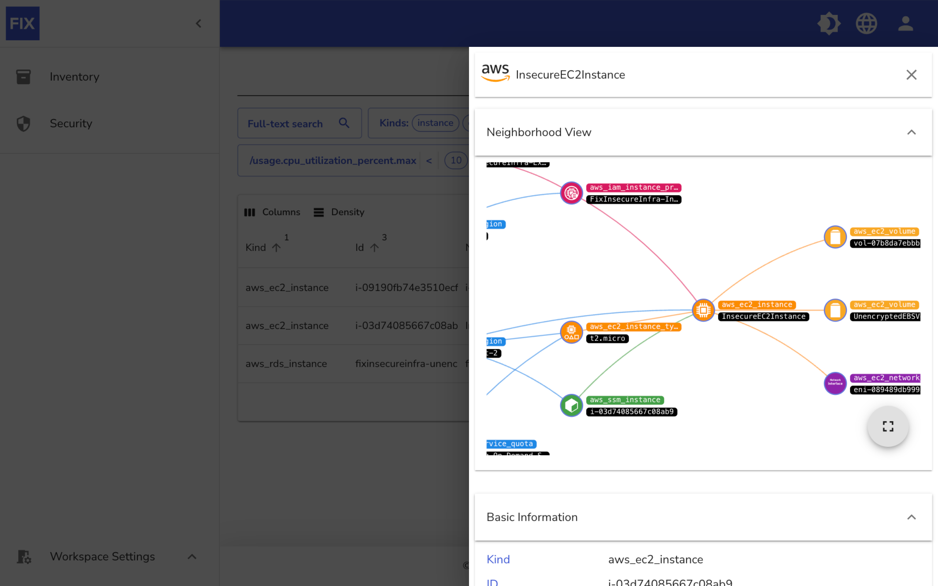938x586 pixels.
Task: Select the aws_ssm_instance node icon
Action: click(571, 405)
